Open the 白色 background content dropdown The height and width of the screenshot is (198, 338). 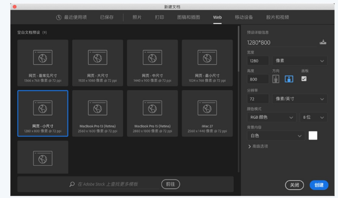(x=276, y=136)
